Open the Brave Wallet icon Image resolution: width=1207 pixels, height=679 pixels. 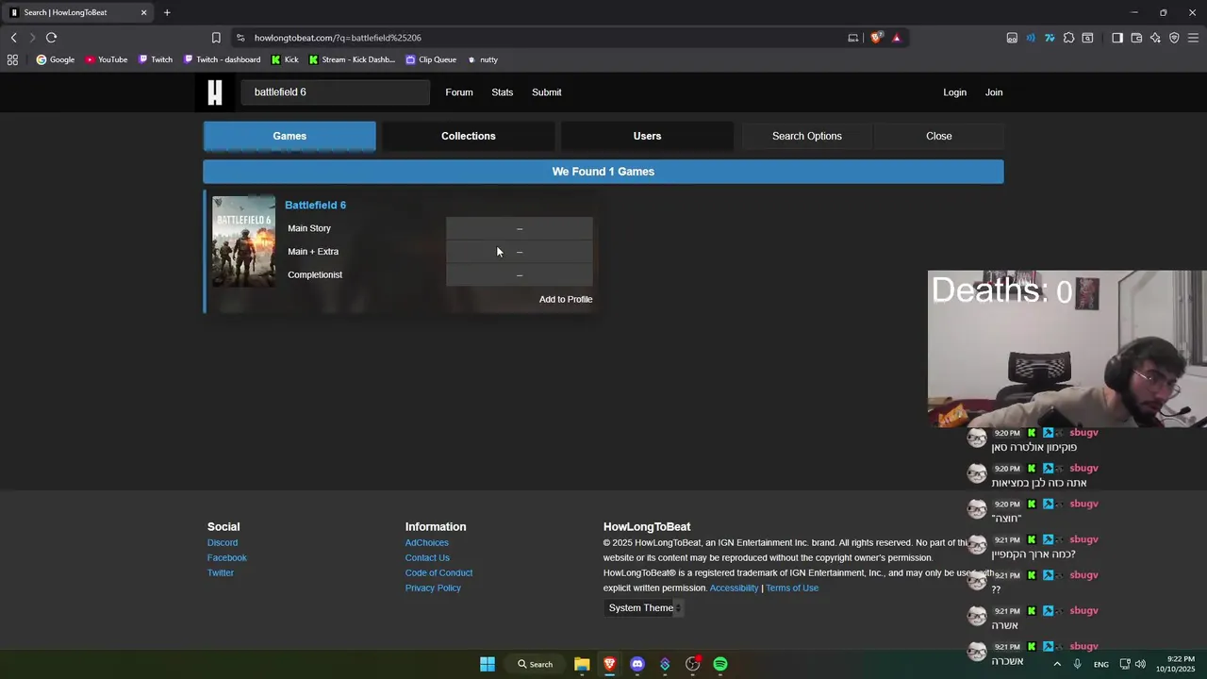pyautogui.click(x=1136, y=38)
